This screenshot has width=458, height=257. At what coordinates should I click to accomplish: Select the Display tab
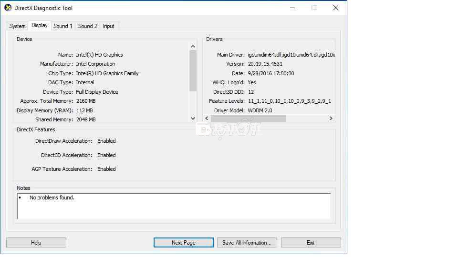40,26
